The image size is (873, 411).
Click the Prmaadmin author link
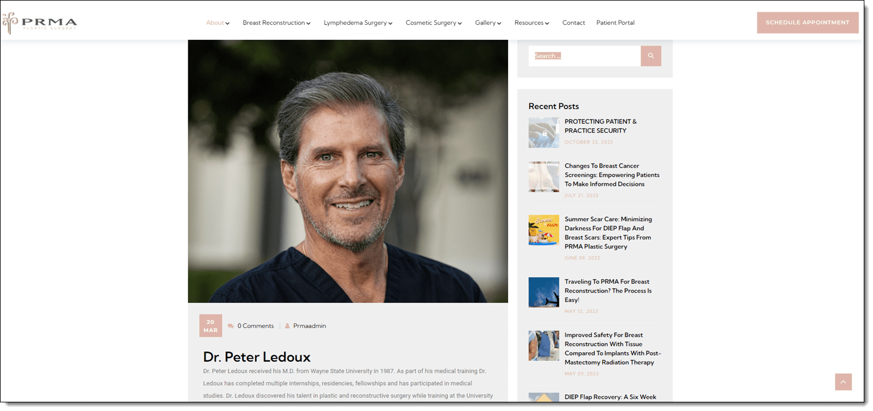point(310,325)
